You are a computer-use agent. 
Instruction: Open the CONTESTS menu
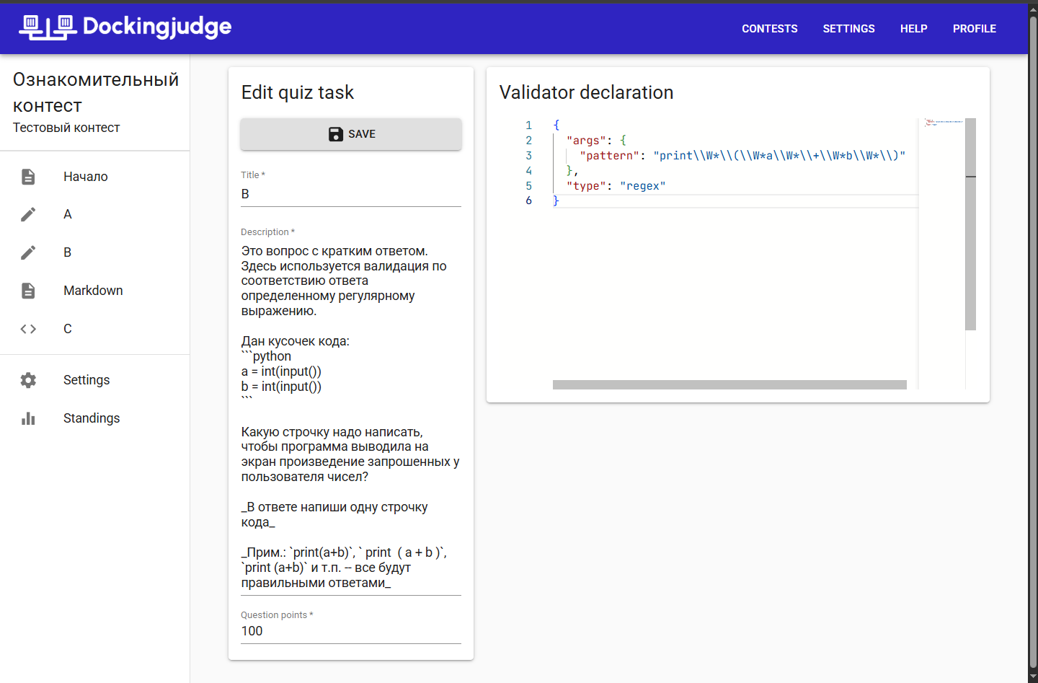point(770,29)
